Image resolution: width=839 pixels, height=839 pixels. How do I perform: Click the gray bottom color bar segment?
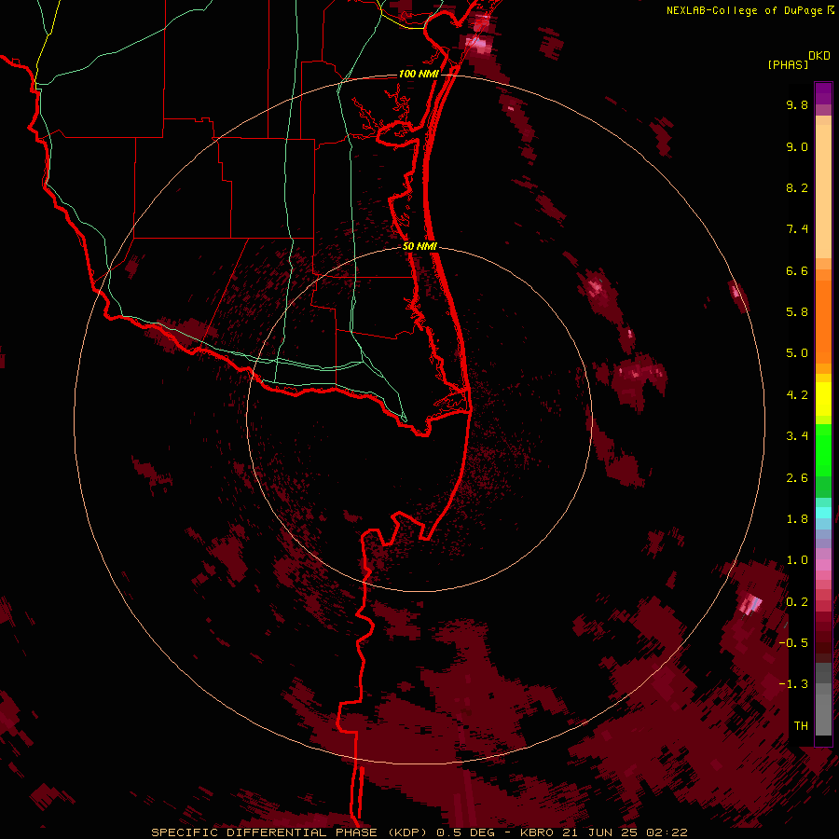[823, 714]
